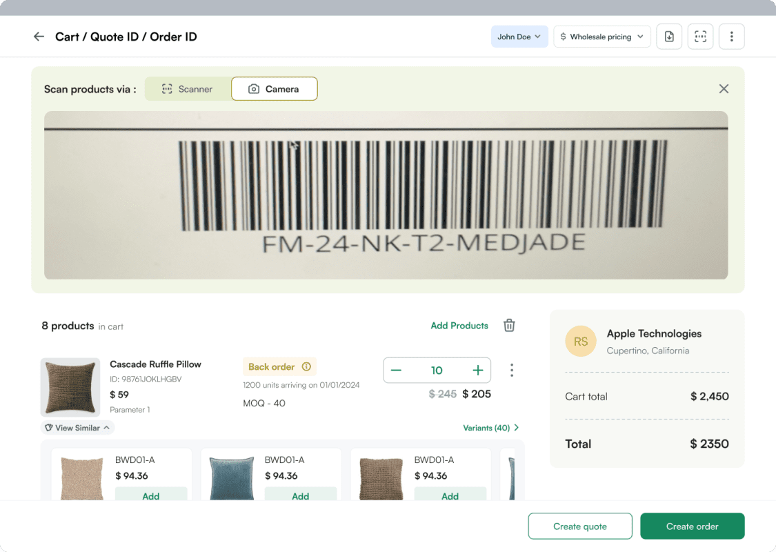This screenshot has height=552, width=776.
Task: Click the Create order button
Action: (x=692, y=526)
